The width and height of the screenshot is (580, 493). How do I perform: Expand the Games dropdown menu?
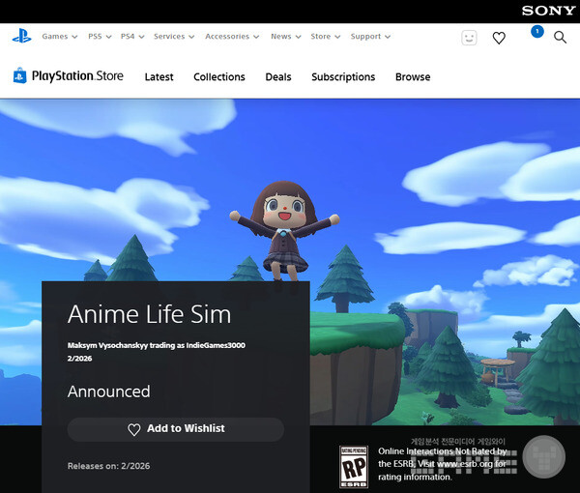(x=59, y=37)
